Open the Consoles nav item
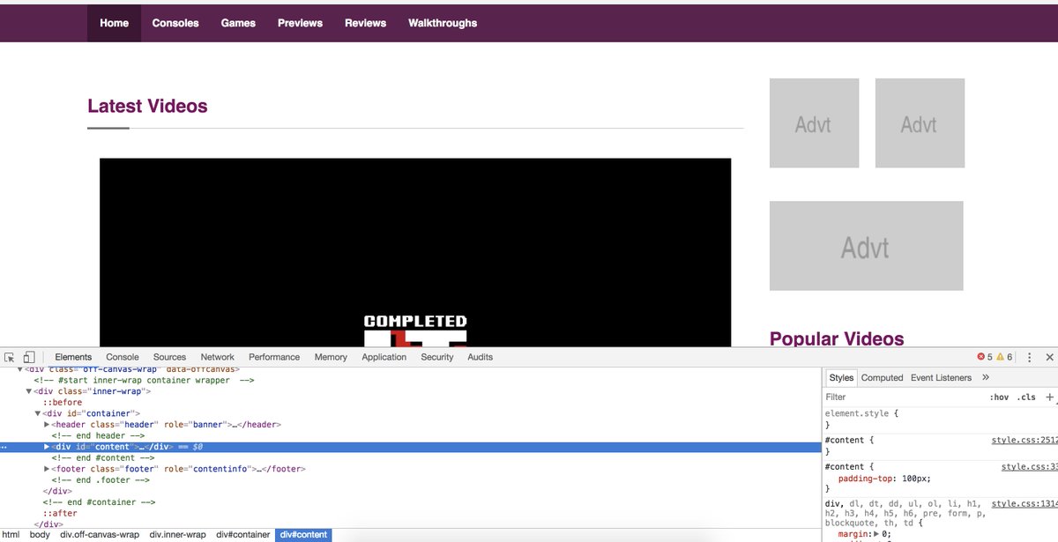1058x542 pixels. pos(175,23)
